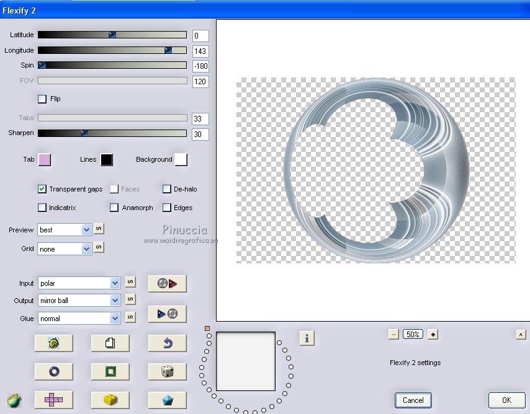Click the Longitude slider track
Screen dimensions: 530x414
pos(112,50)
